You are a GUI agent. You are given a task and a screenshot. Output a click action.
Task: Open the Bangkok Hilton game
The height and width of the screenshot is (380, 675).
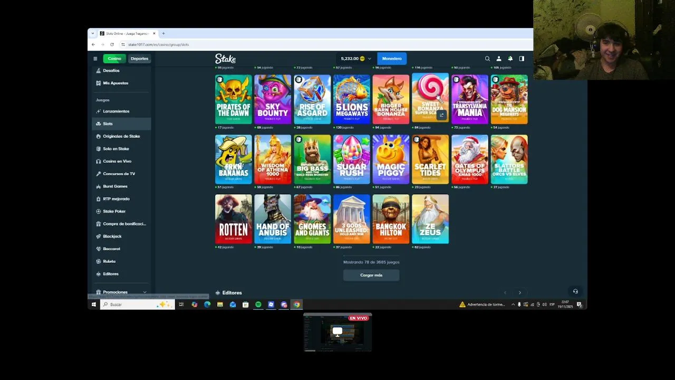(x=391, y=219)
